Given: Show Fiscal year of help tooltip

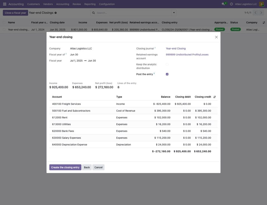Looking at the screenshot, I should pyautogui.click(x=66, y=54).
